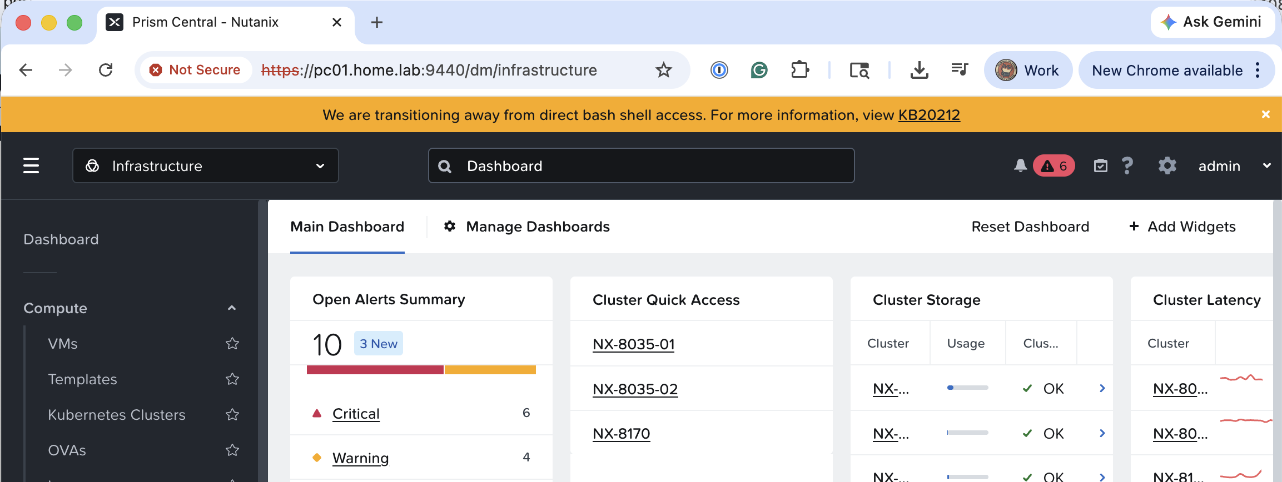This screenshot has width=1282, height=482.
Task: Collapse the Compute section in sidebar
Action: tap(232, 308)
